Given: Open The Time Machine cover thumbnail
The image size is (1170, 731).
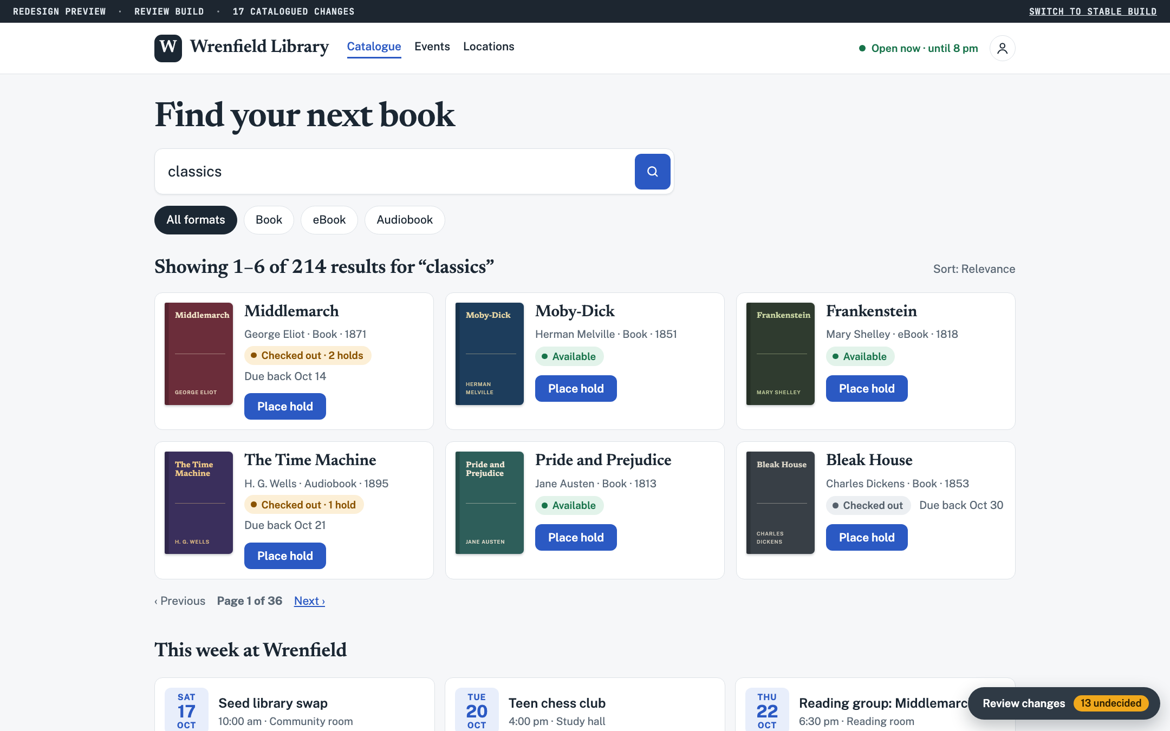Looking at the screenshot, I should click(x=199, y=502).
